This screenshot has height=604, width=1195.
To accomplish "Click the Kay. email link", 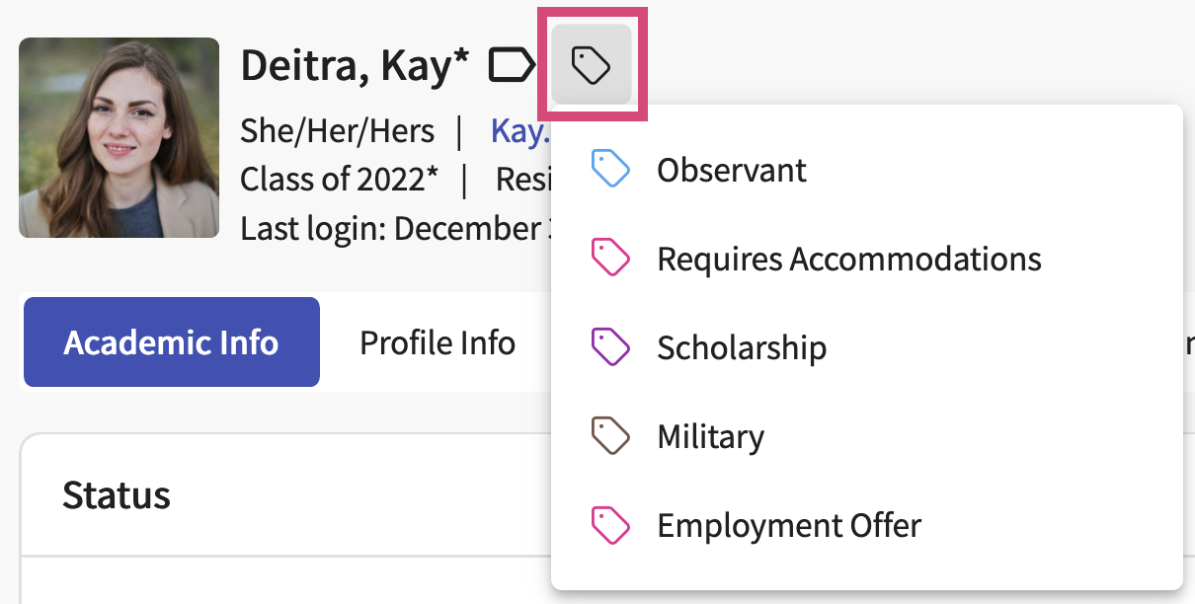I will pos(519,130).
